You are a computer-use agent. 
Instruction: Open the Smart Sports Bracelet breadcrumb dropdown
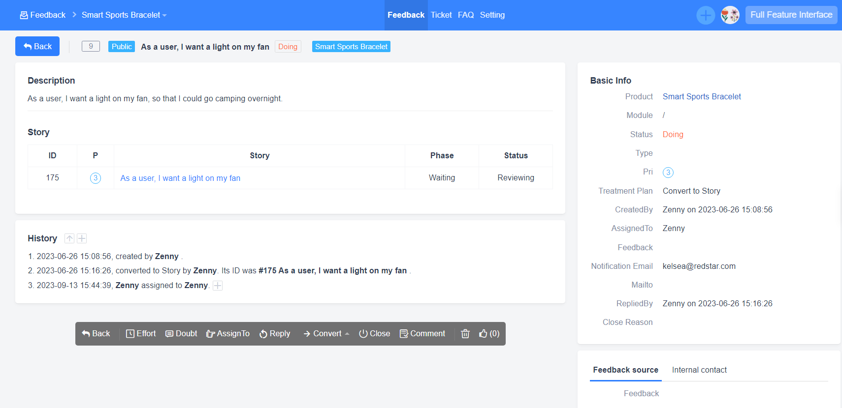coord(124,15)
